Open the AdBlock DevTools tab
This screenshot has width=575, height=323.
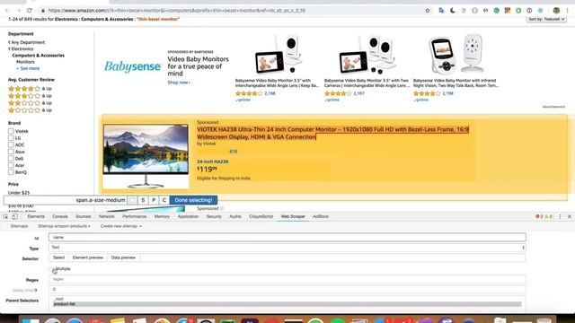tap(321, 217)
